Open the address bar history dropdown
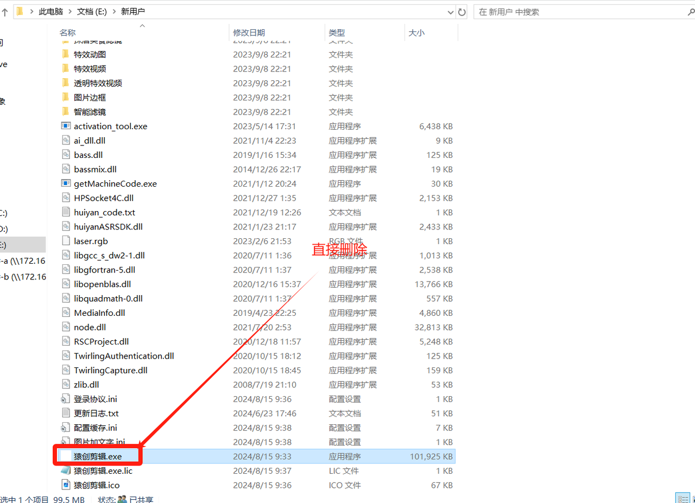695x503 pixels. pyautogui.click(x=451, y=12)
